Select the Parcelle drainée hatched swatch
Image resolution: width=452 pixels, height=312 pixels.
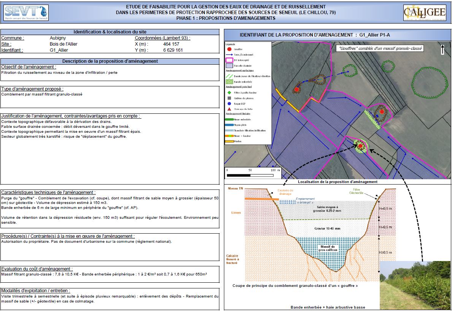(x=229, y=66)
